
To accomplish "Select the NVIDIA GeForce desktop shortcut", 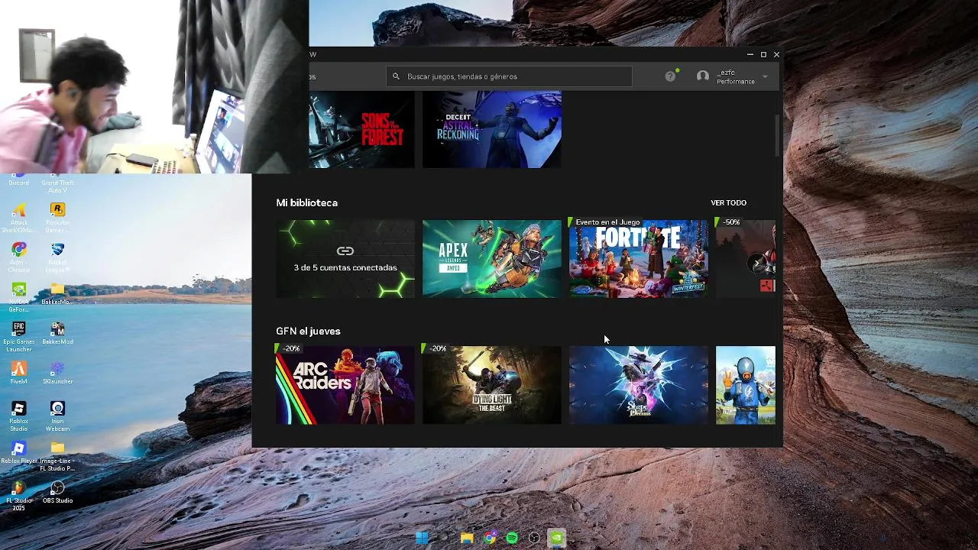I will click(x=19, y=297).
